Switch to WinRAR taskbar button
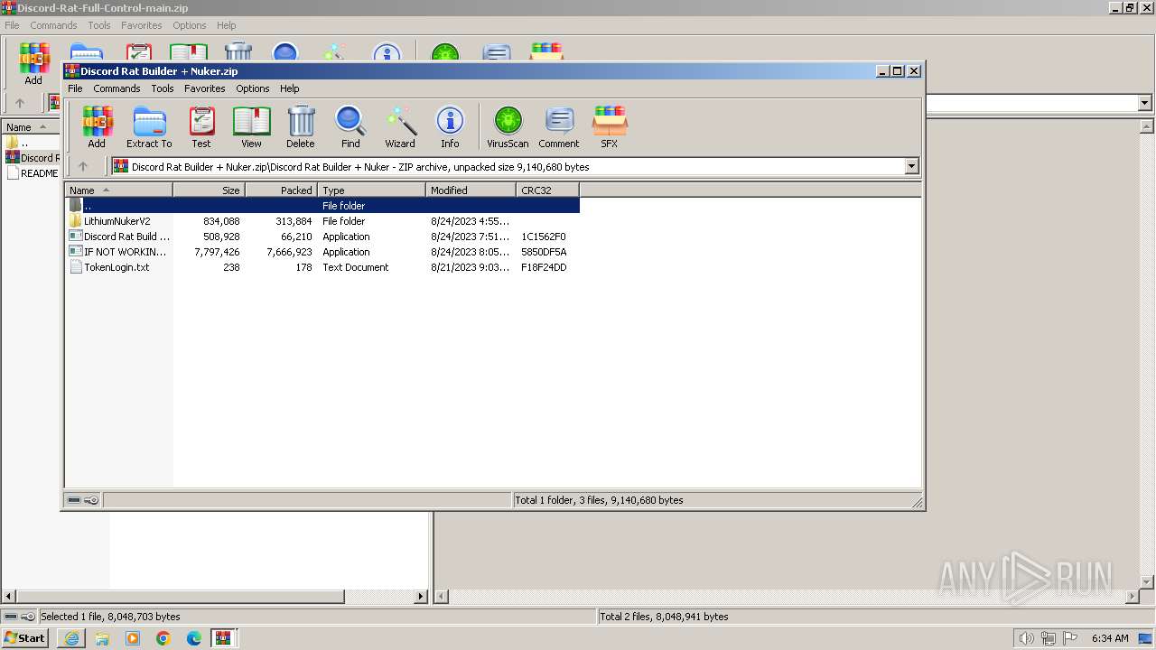 pos(225,638)
